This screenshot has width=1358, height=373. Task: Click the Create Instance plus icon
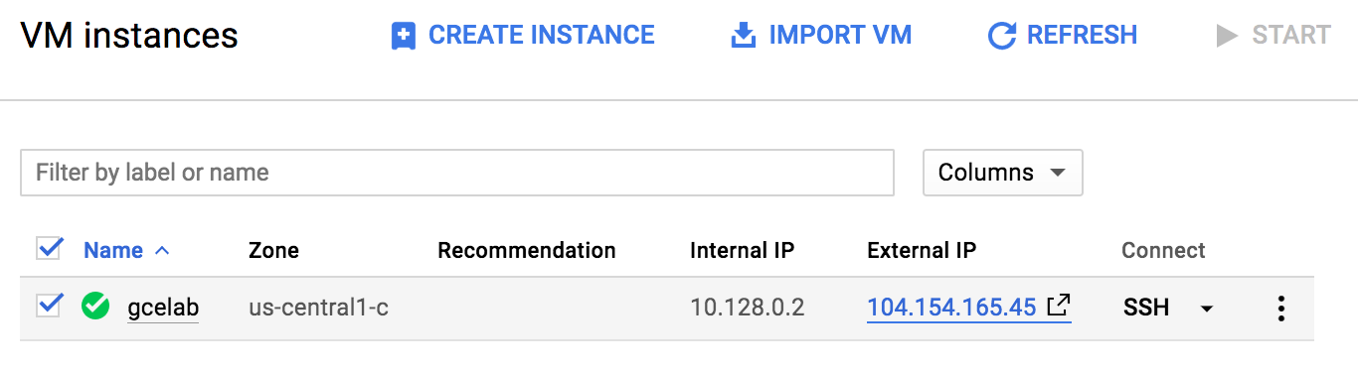[404, 37]
